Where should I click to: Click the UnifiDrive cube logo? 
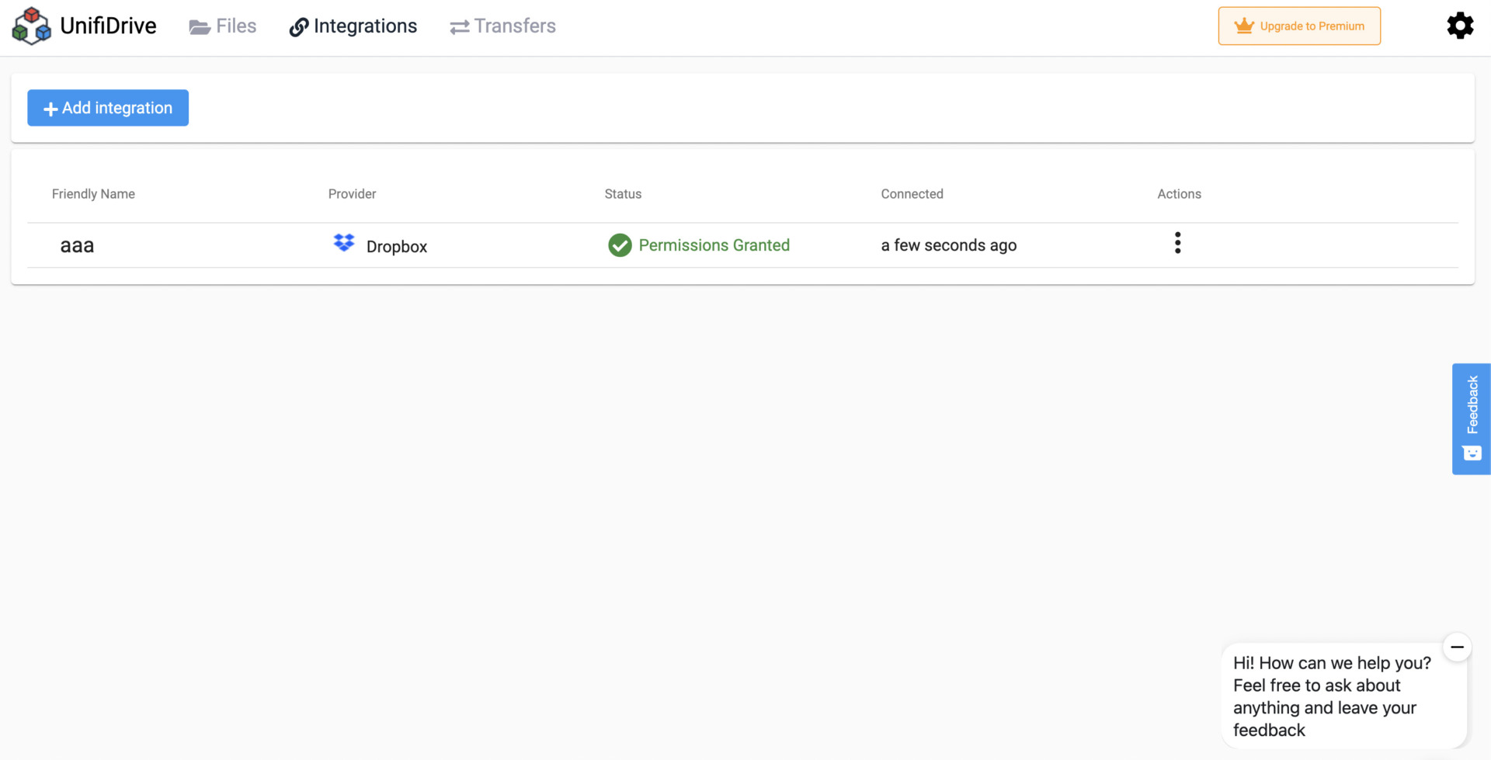31,26
